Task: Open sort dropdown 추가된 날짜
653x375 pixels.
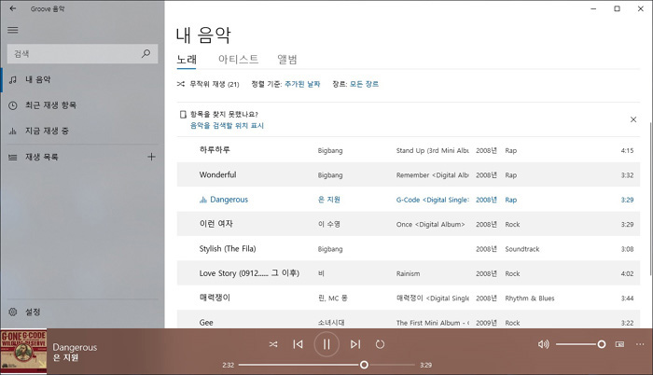Action: click(x=302, y=84)
